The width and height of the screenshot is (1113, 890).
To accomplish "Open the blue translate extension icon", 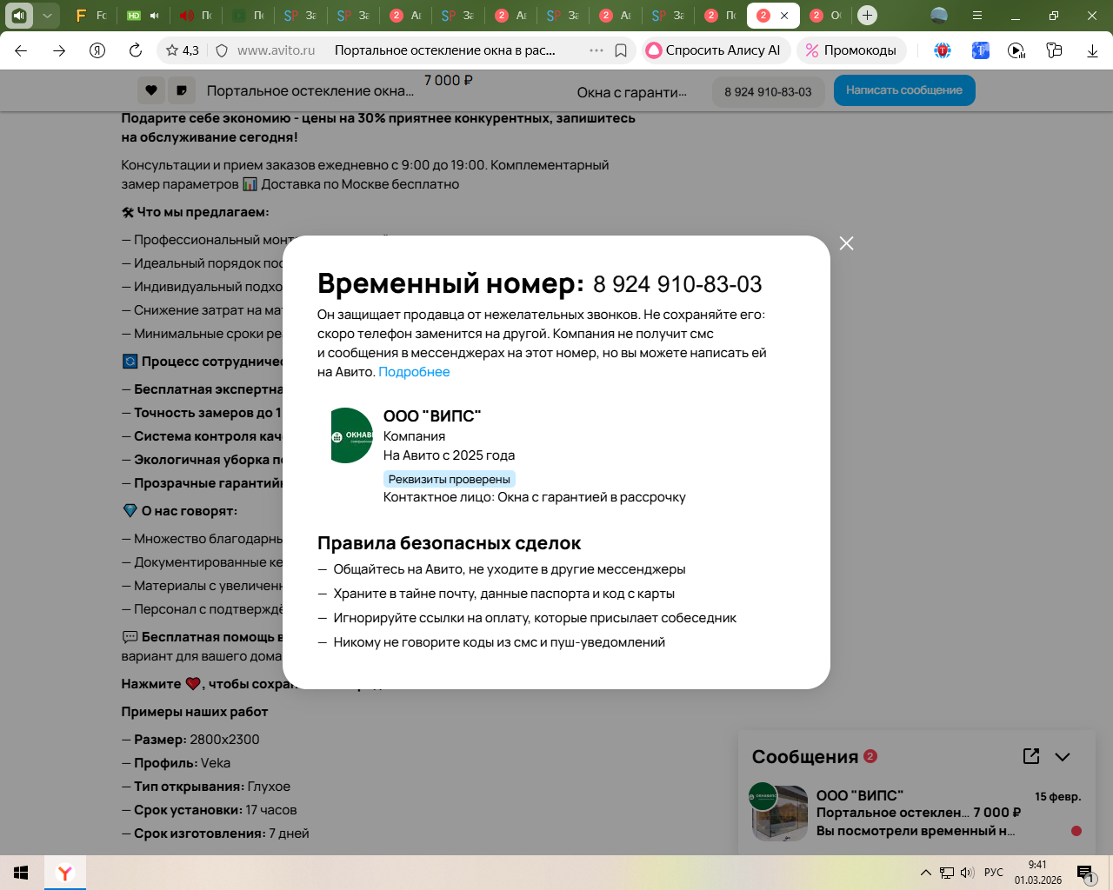I will coord(980,50).
